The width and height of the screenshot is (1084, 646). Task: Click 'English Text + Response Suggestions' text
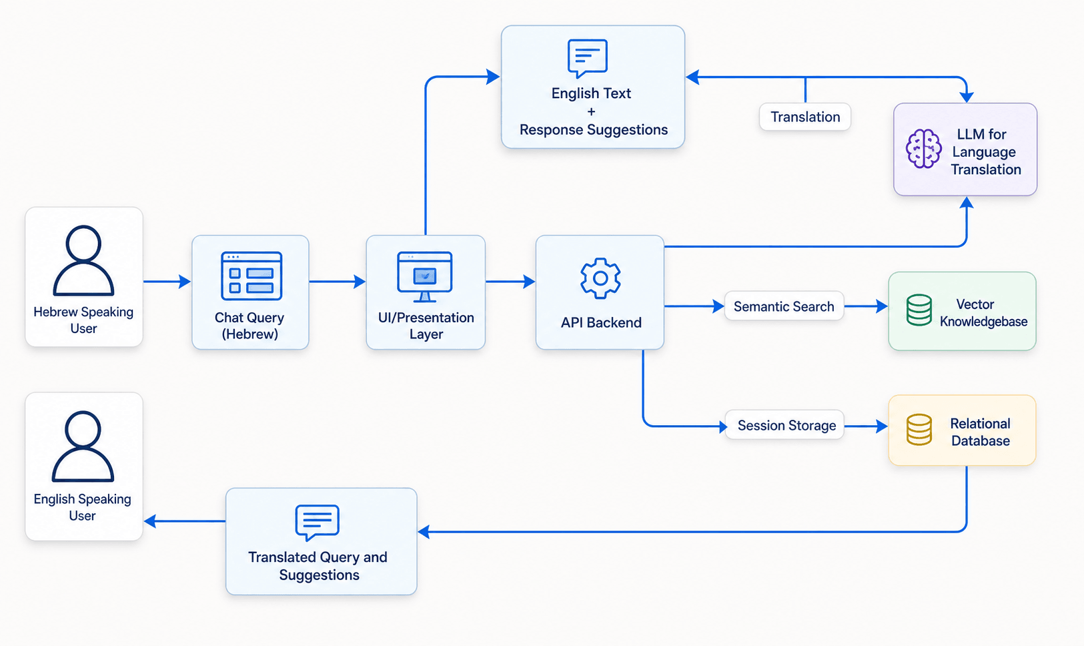[x=593, y=111]
